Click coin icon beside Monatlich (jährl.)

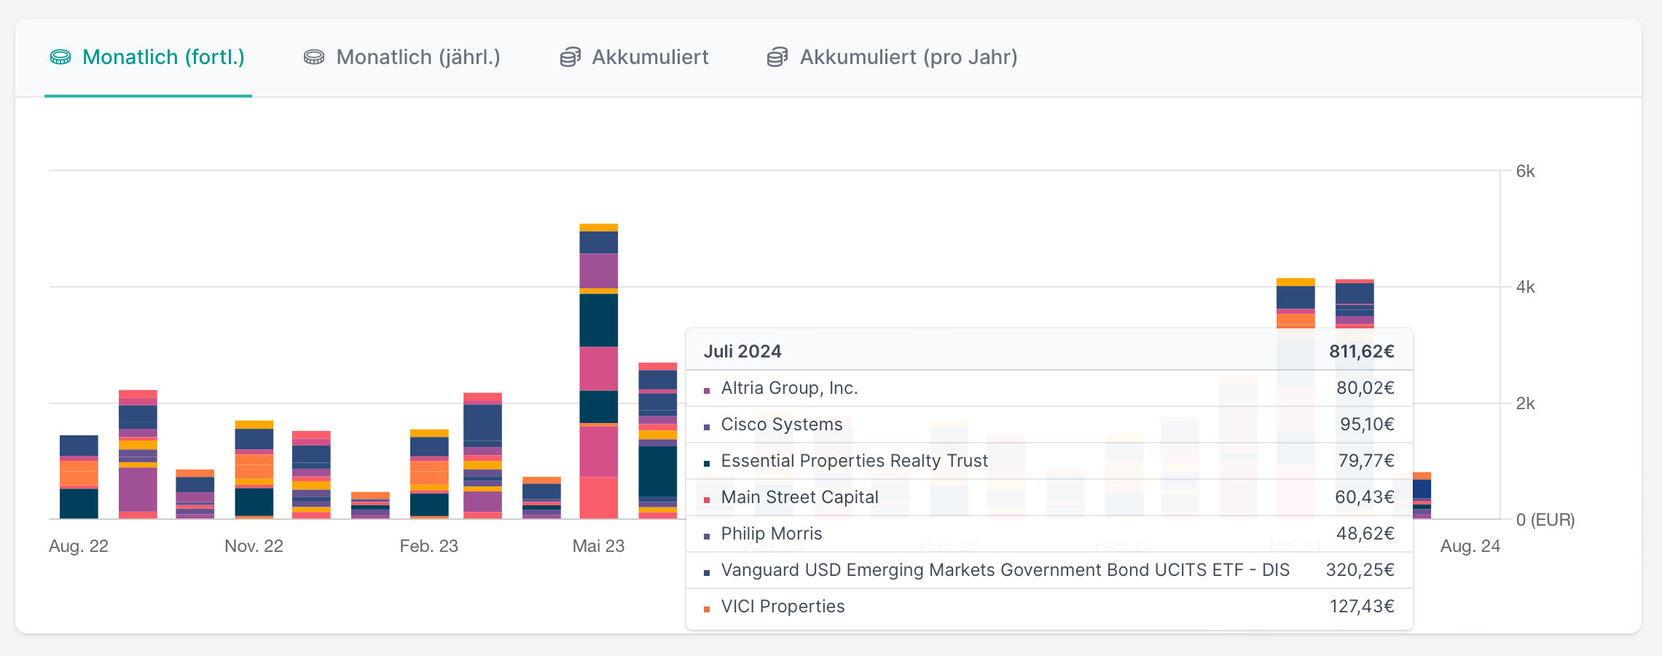pos(314,57)
